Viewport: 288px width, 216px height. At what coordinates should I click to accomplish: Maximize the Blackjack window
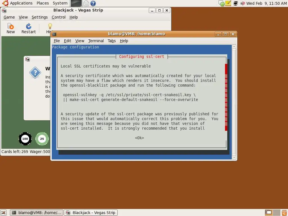tap(159, 10)
